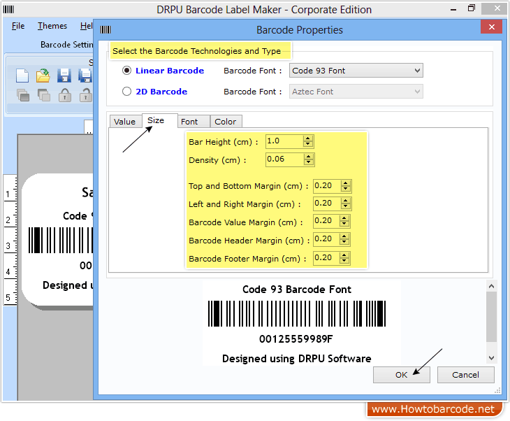Open the Aztec Font dropdown

tap(356, 92)
